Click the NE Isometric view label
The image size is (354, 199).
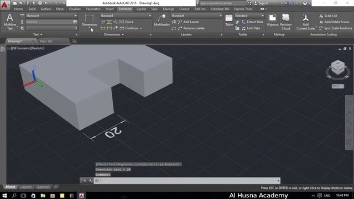click(21, 48)
